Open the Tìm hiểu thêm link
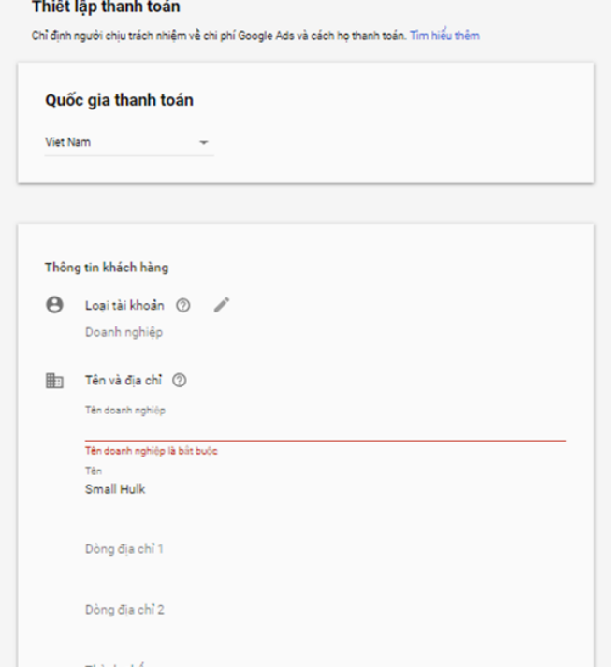Screen dimensions: 611x667 click(x=444, y=36)
